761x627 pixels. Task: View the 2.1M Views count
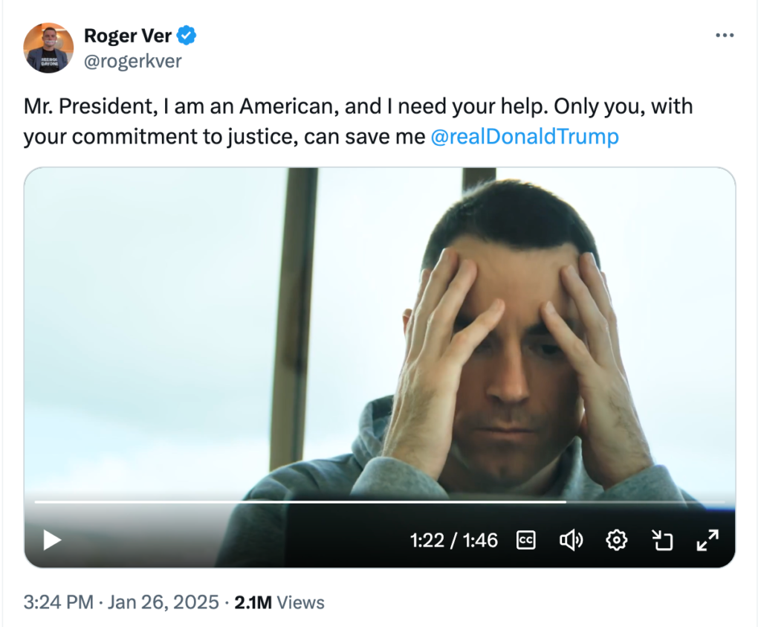tap(279, 602)
